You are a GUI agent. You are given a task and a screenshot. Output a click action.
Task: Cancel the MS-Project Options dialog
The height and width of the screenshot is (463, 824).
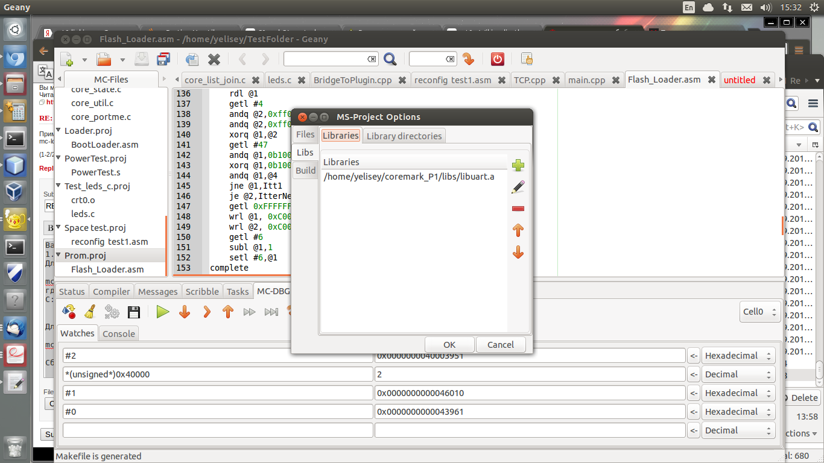501,345
